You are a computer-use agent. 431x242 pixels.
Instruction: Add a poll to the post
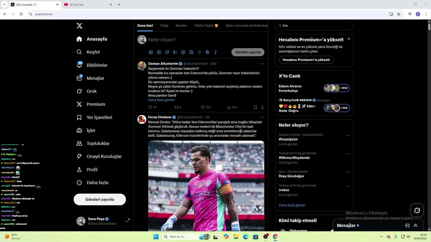(x=175, y=52)
